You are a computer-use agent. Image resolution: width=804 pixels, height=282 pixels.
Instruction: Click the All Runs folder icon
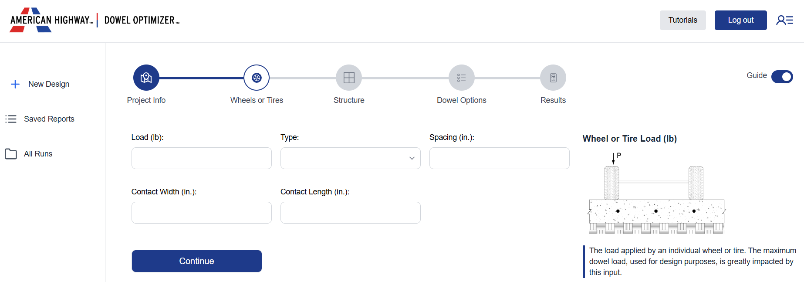click(x=11, y=153)
